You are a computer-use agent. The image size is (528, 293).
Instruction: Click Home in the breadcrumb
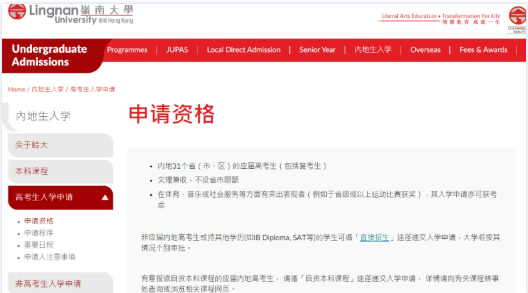(17, 89)
